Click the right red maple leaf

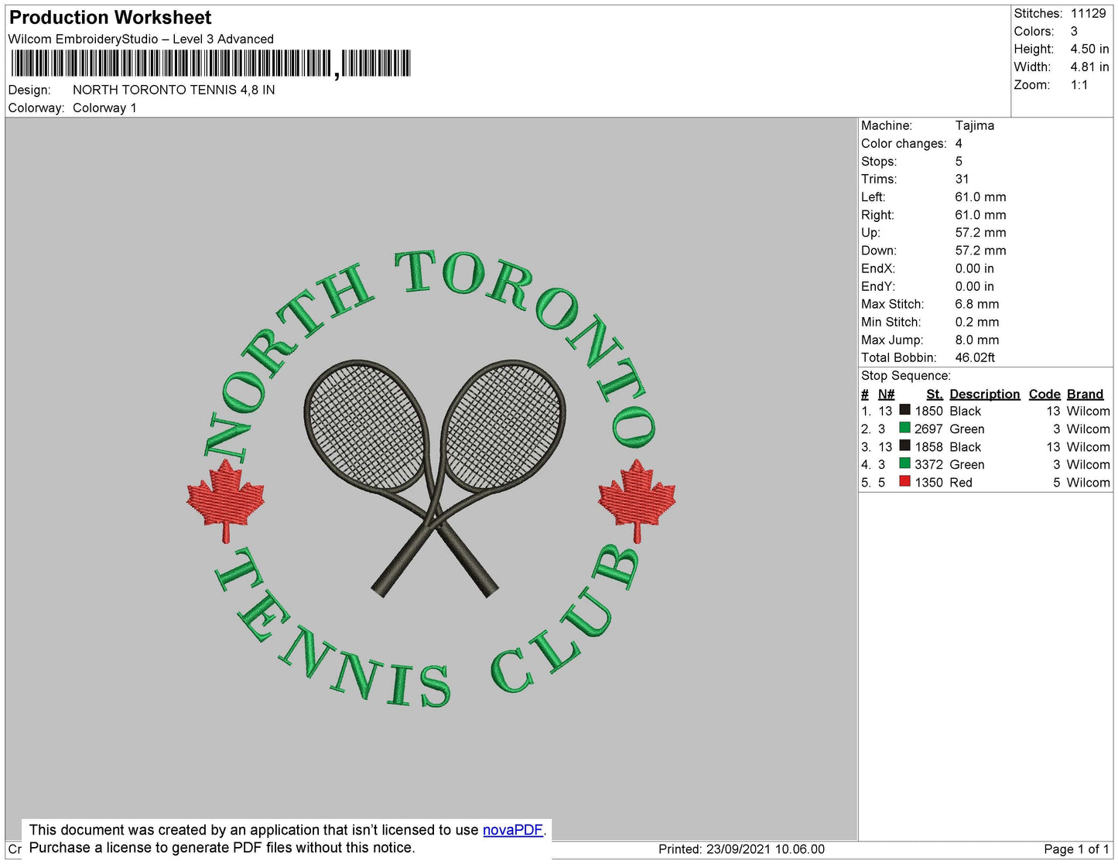click(x=637, y=500)
